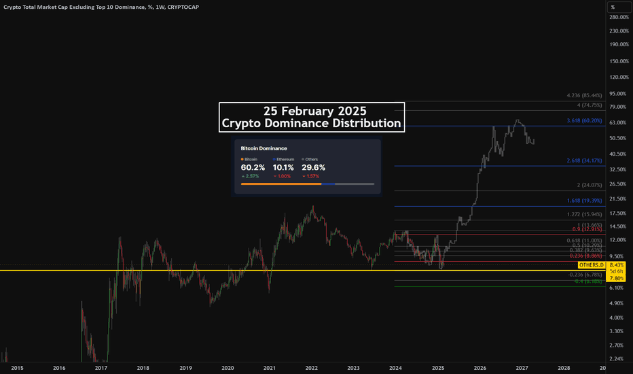Click the green 2.57% Bitcoin change
Image resolution: width=633 pixels, height=374 pixels.
click(x=250, y=176)
